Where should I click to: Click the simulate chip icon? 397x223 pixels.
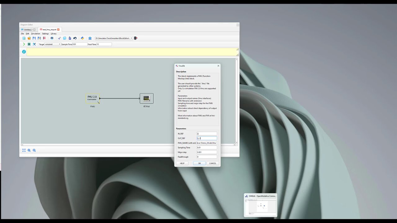(x=29, y=44)
